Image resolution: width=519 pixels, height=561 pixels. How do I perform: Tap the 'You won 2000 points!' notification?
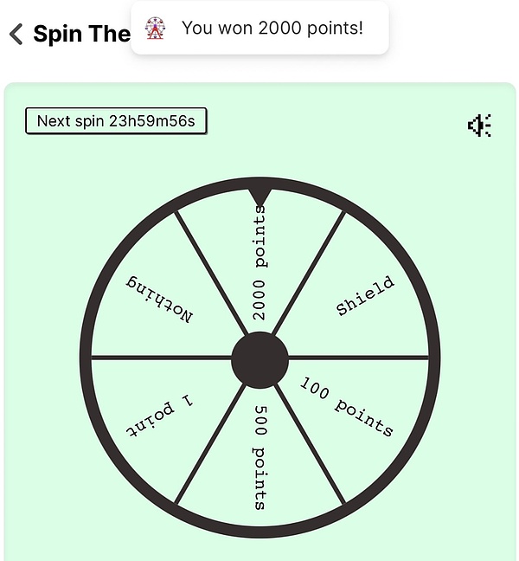pos(272,29)
